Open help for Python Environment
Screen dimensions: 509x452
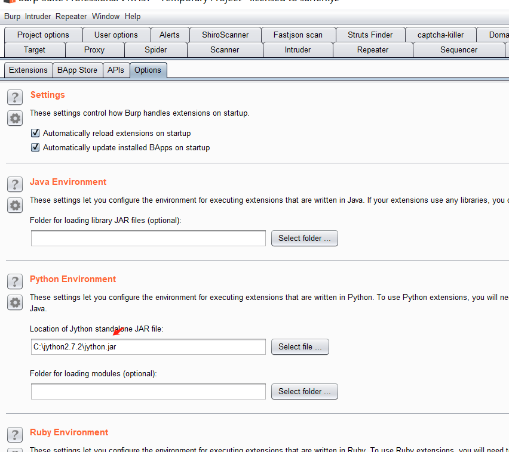pyautogui.click(x=15, y=281)
